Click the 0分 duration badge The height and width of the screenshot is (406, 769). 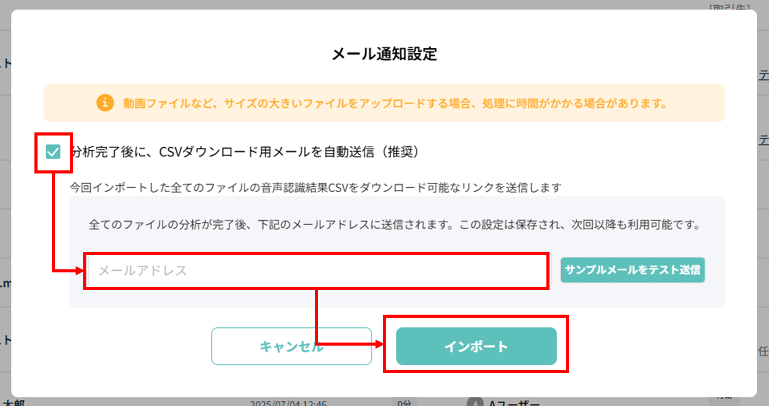tap(405, 402)
